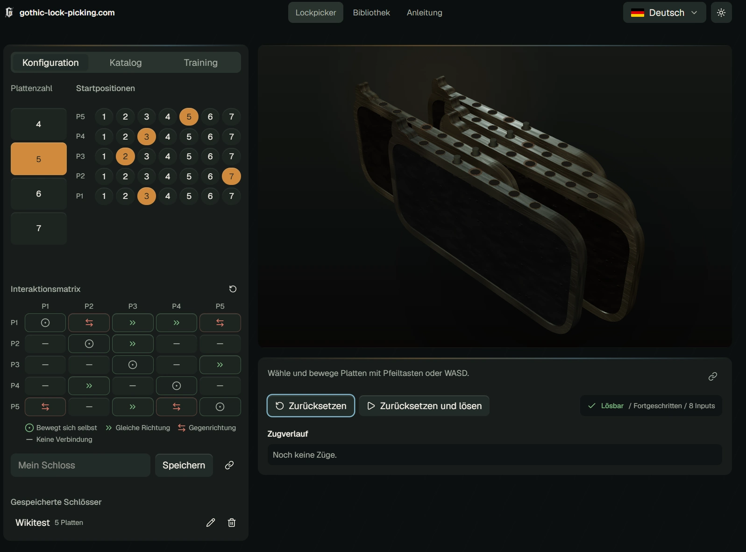Viewport: 746px width, 552px height.
Task: Click the Zurücksetzen button
Action: coord(311,406)
